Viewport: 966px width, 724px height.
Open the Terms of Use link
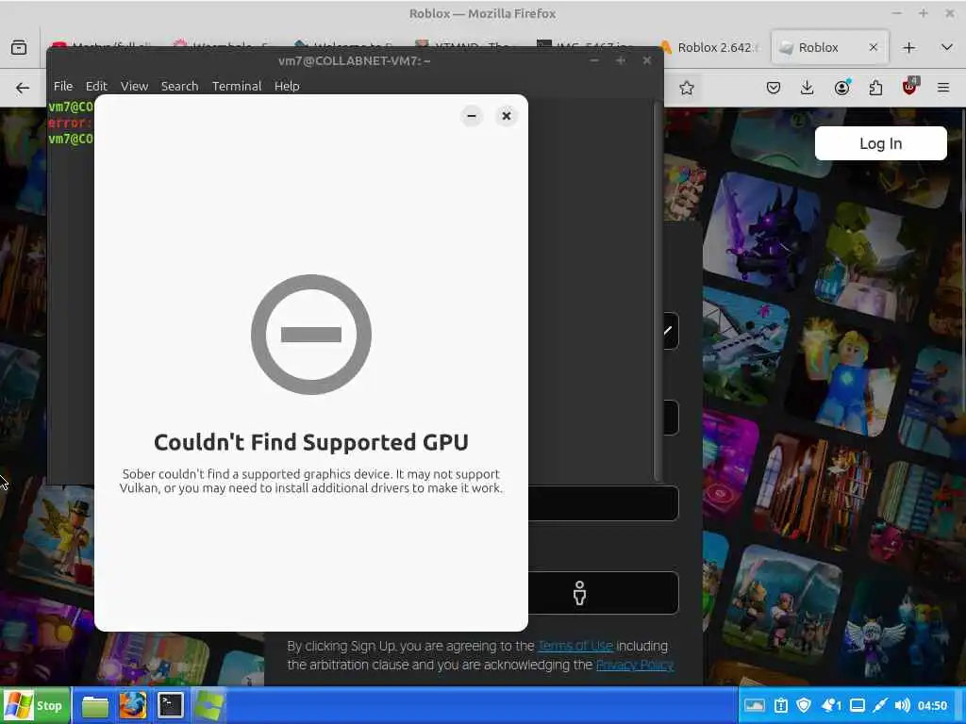tap(575, 646)
